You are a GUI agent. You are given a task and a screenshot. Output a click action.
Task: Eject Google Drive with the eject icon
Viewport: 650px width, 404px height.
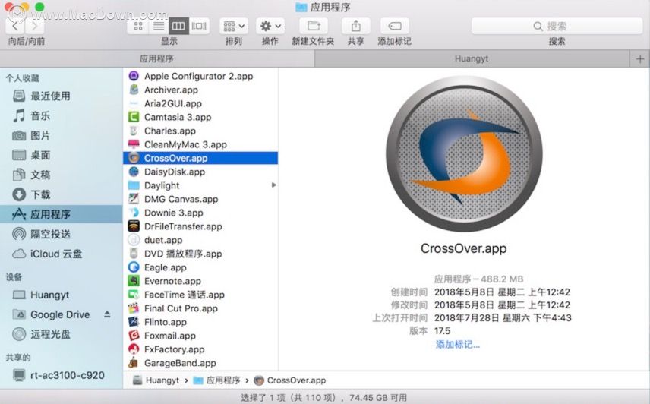point(107,314)
